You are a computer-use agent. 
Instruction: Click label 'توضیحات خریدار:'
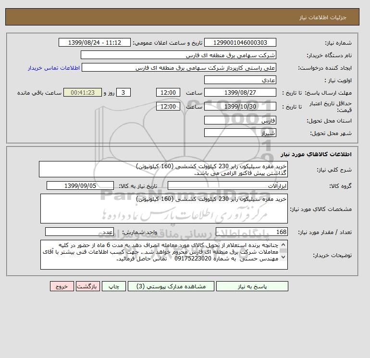(x=332, y=255)
